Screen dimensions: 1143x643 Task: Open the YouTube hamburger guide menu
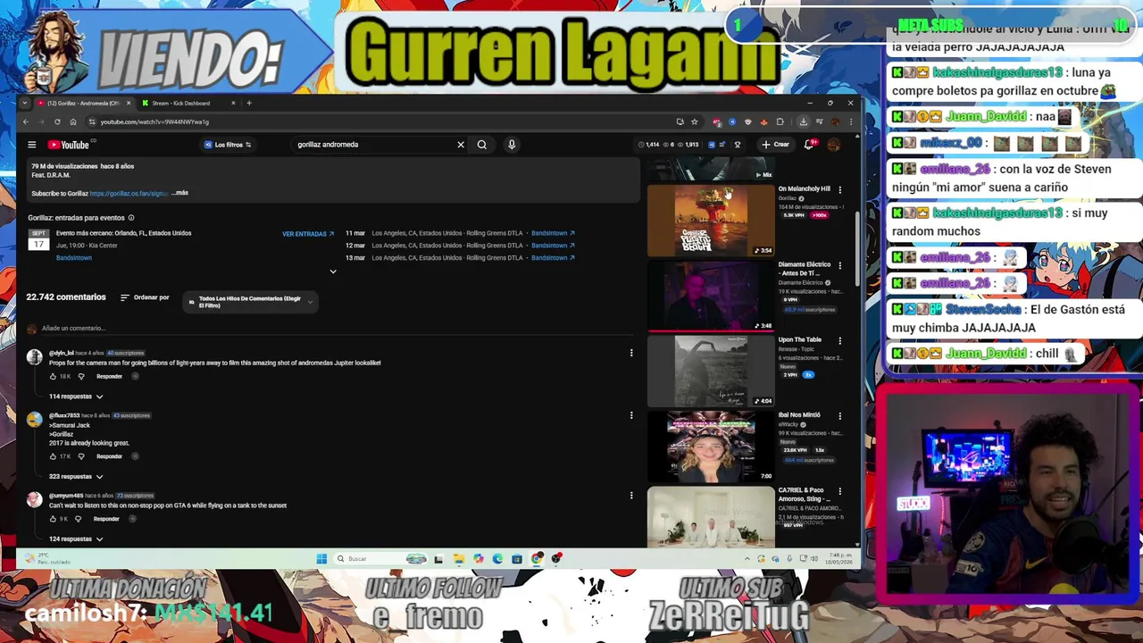(x=31, y=145)
